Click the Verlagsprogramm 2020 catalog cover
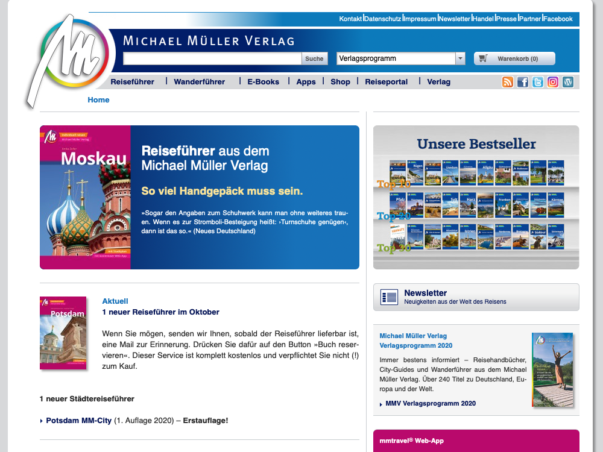This screenshot has height=452, width=603. (x=552, y=369)
